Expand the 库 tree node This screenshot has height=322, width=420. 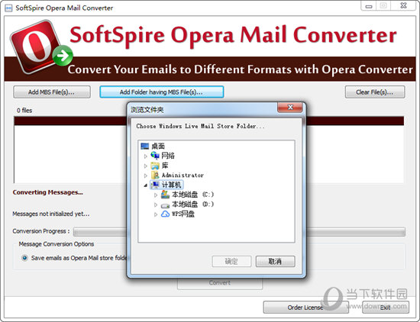145,166
